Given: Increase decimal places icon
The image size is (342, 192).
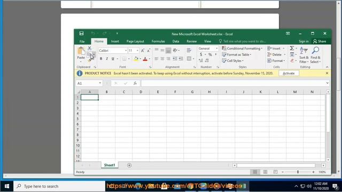Looking at the screenshot, I should point(201,60).
